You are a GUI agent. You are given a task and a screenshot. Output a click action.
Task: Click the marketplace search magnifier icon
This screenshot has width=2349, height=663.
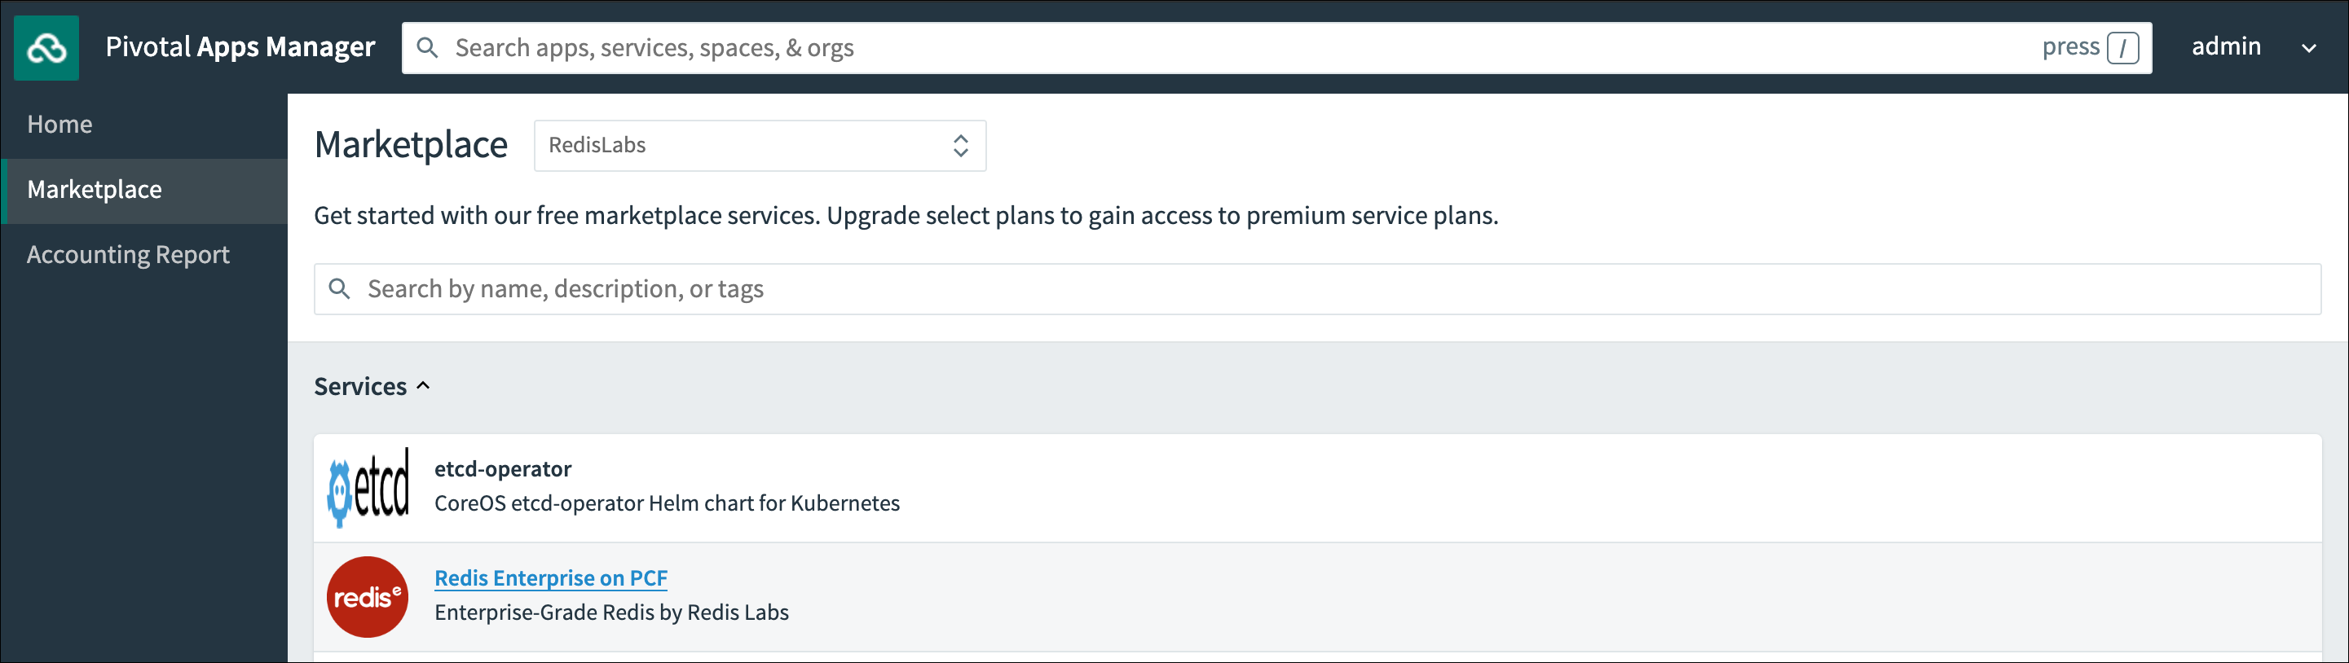coord(339,288)
